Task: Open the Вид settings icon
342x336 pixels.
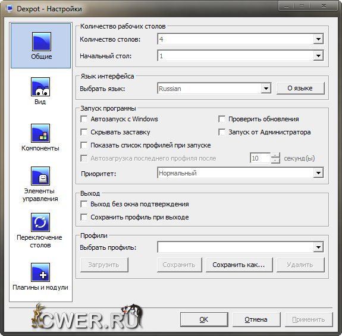Action: pyautogui.click(x=40, y=87)
